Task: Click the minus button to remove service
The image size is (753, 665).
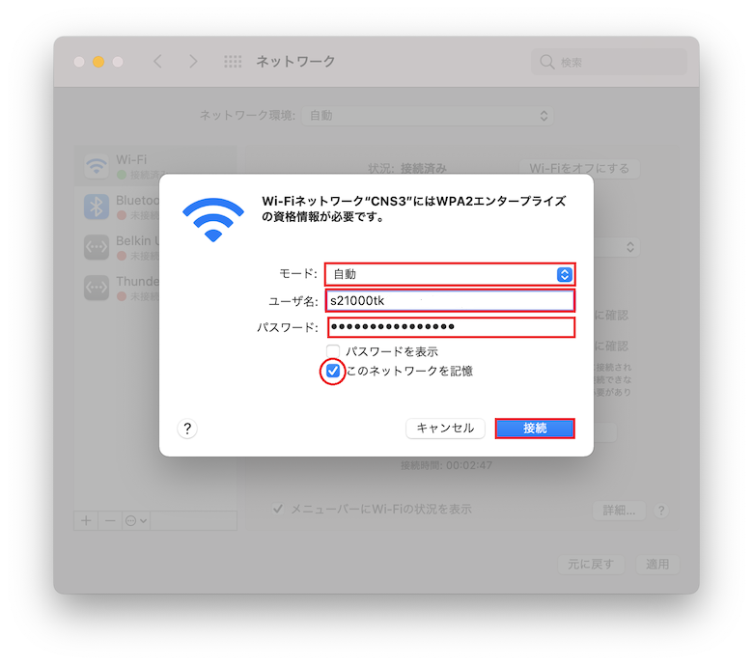Action: point(110,520)
